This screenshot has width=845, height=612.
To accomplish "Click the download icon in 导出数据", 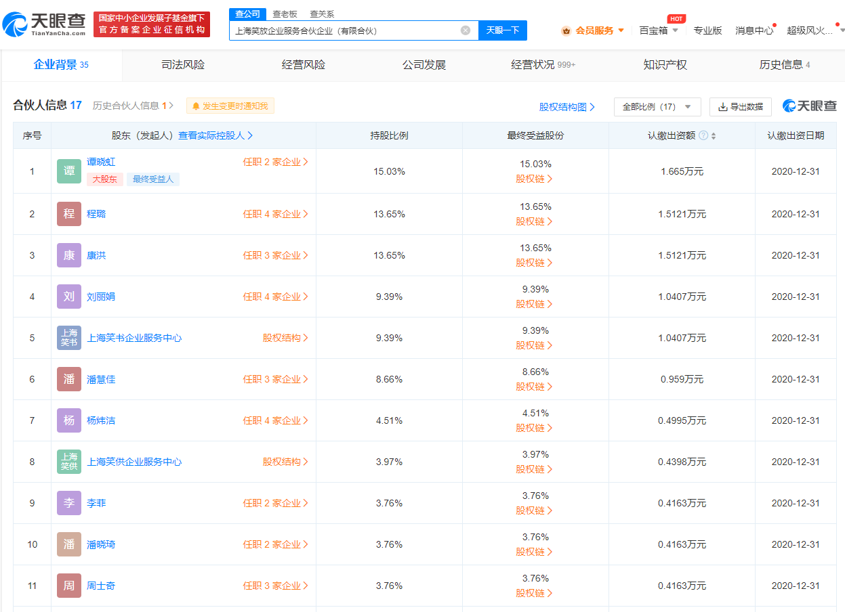I will click(x=723, y=106).
